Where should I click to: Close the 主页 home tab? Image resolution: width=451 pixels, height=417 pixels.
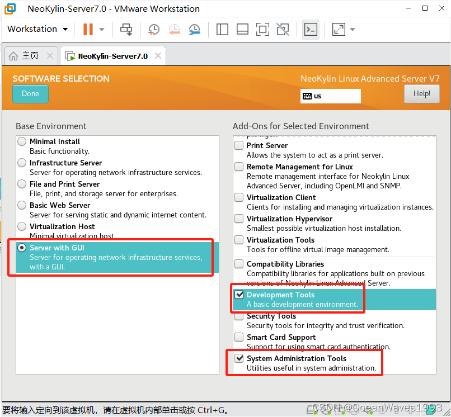coord(50,55)
